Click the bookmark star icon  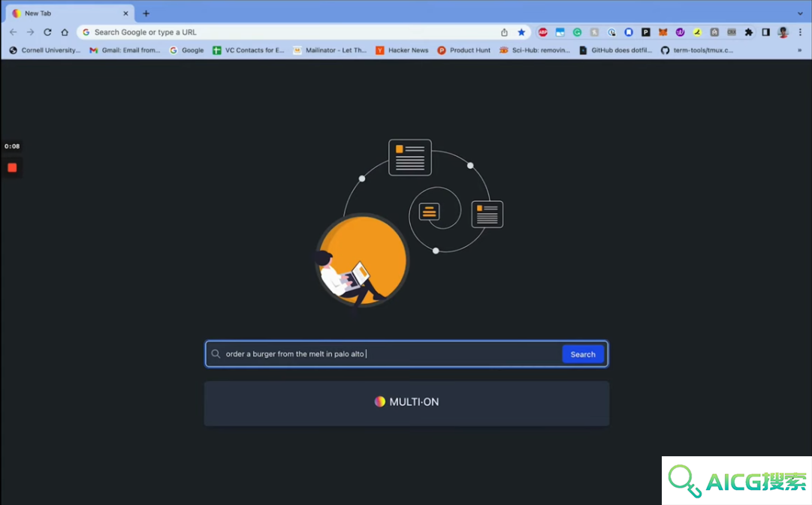[521, 32]
